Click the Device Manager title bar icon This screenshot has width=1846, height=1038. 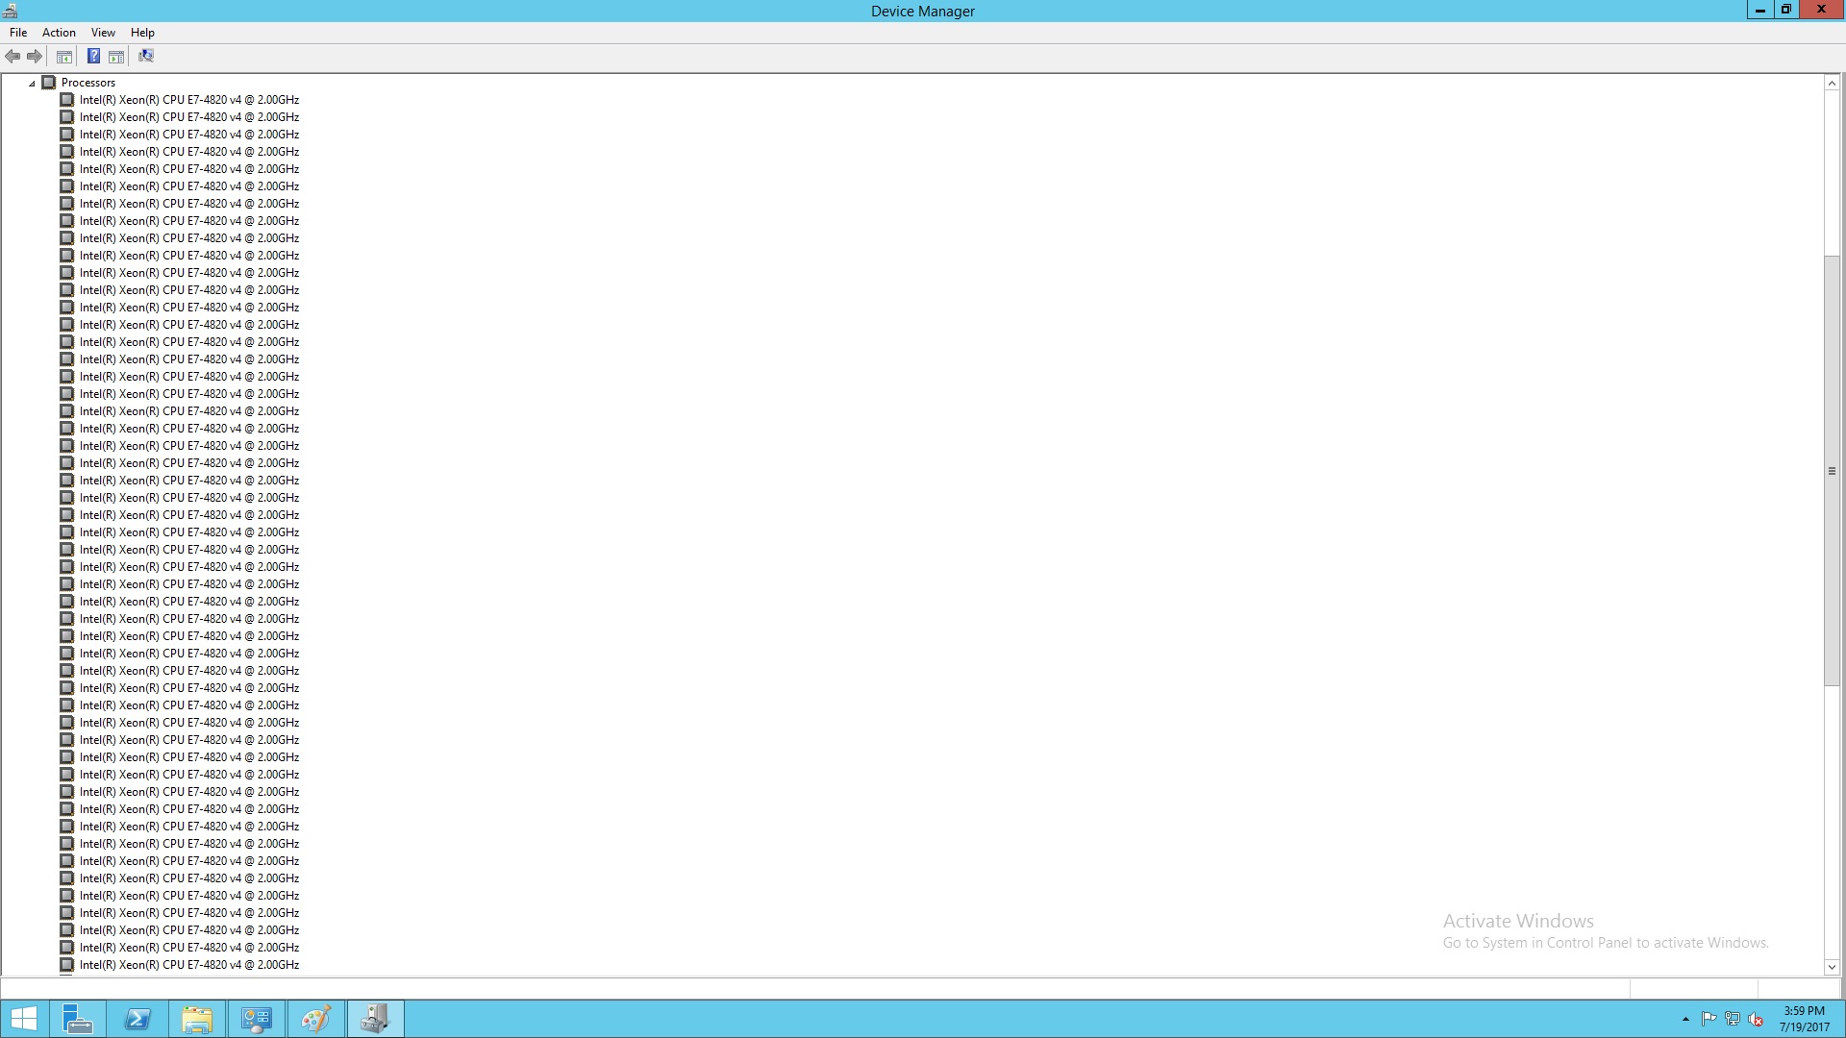click(10, 11)
